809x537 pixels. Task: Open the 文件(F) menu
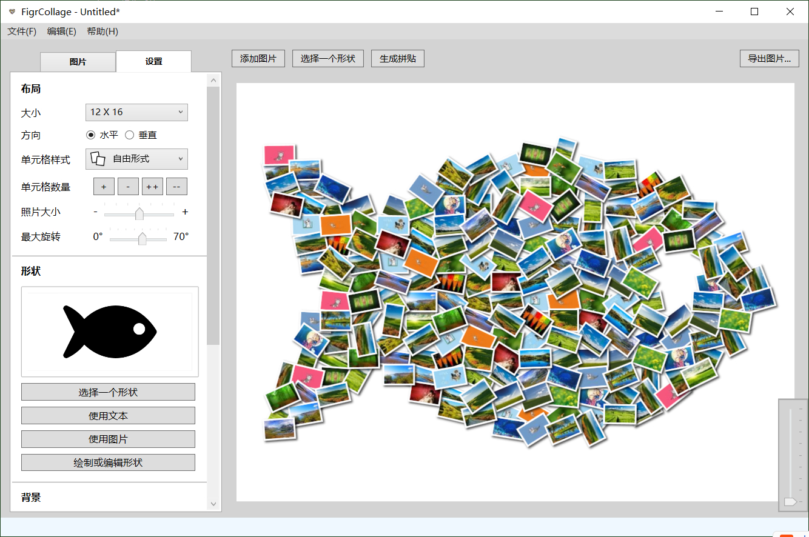pos(22,32)
